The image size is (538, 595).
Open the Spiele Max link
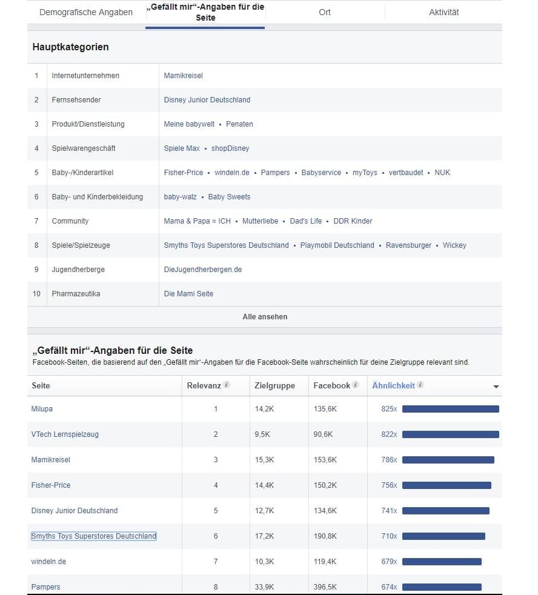[x=182, y=148]
